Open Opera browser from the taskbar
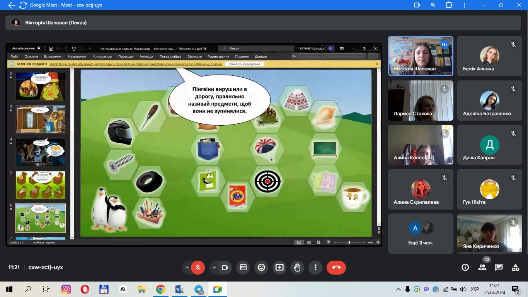This screenshot has height=297, width=528. click(x=85, y=289)
